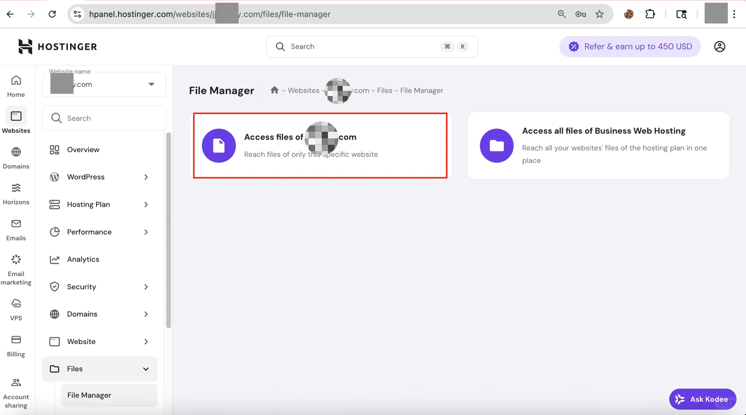Open the saved passwords key icon
The width and height of the screenshot is (746, 415).
pos(580,14)
